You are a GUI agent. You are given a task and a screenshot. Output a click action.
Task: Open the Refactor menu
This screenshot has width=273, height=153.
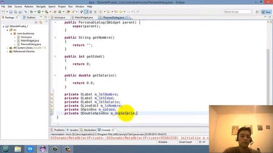29,7
